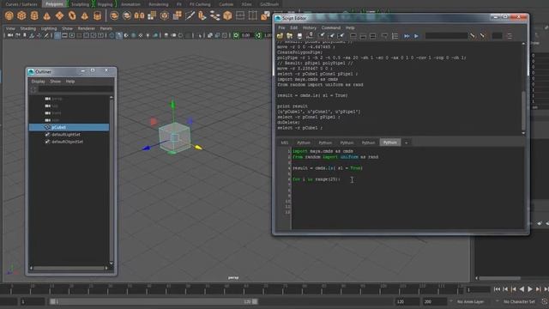
Task: Open the viewport Shading menu
Action: point(28,28)
